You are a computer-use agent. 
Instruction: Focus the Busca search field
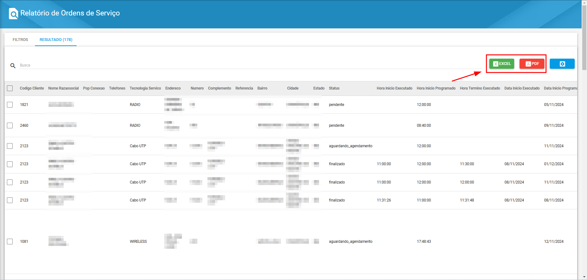coord(251,65)
